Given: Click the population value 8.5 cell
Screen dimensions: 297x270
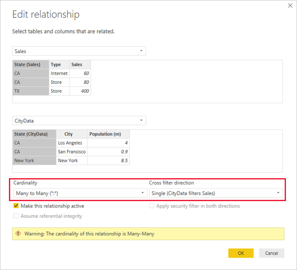Looking at the screenshot, I should pos(108,161).
